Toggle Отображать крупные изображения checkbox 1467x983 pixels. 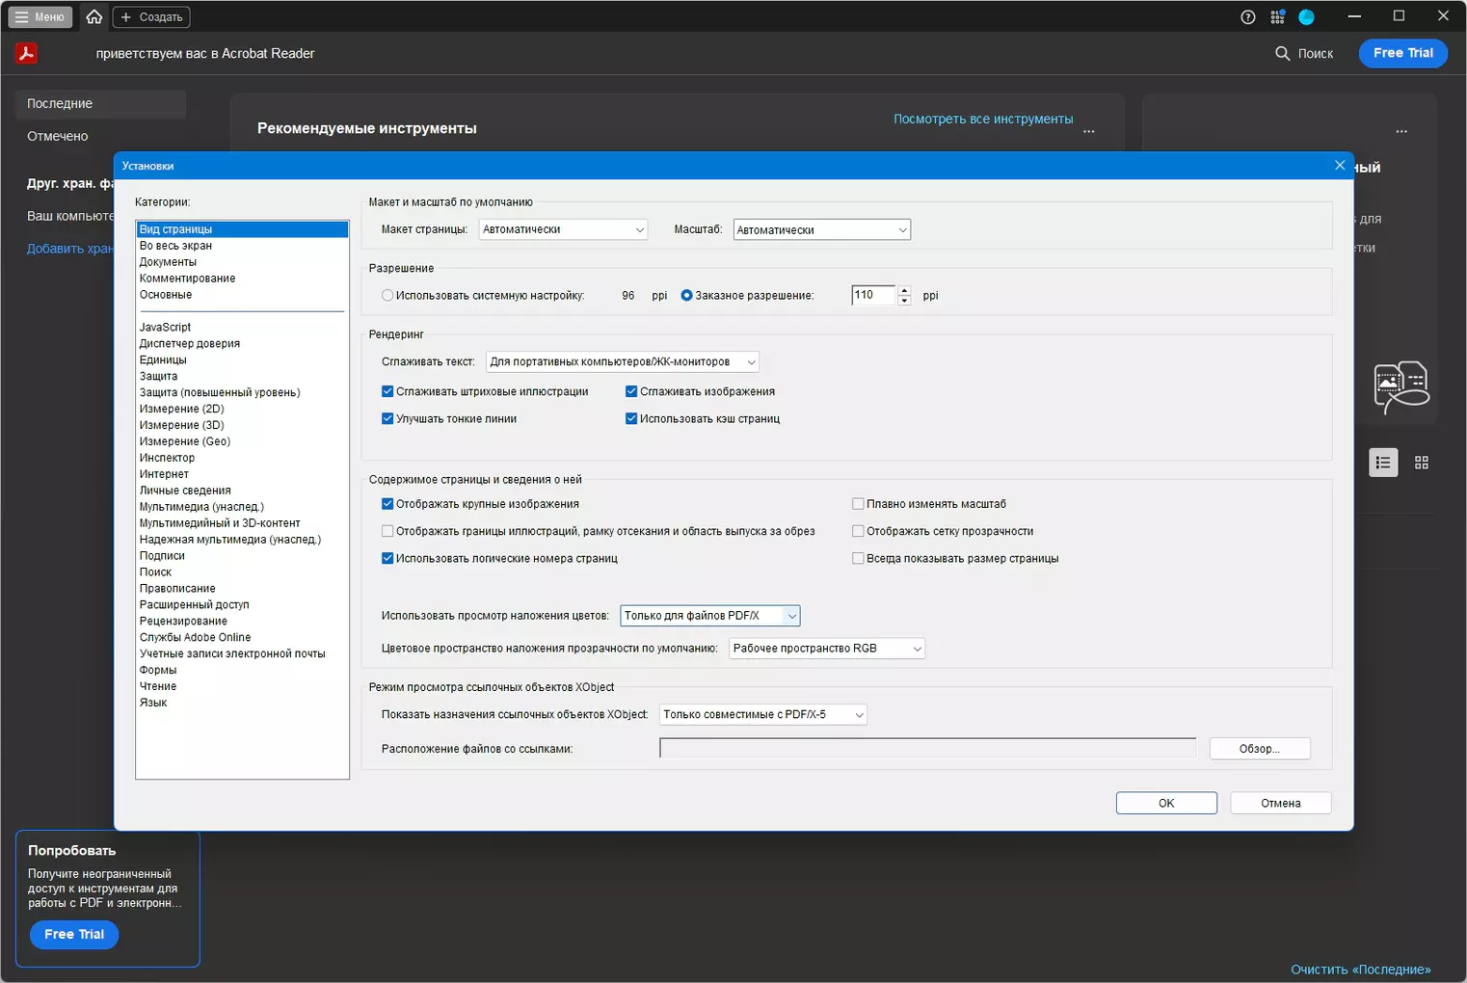click(387, 504)
